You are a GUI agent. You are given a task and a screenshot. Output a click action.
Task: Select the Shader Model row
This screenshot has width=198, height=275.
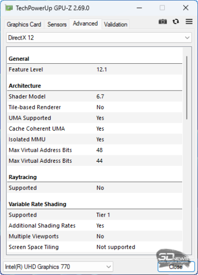(95, 96)
